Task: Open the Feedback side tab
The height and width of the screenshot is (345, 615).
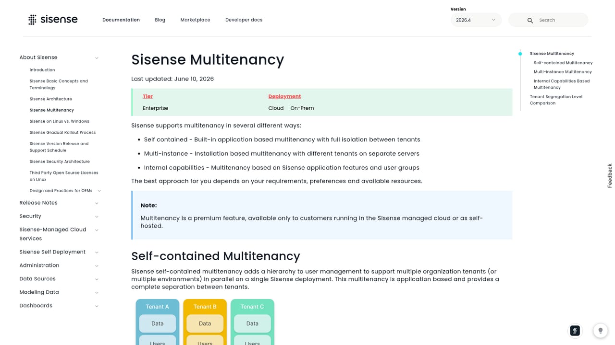Action: point(610,176)
